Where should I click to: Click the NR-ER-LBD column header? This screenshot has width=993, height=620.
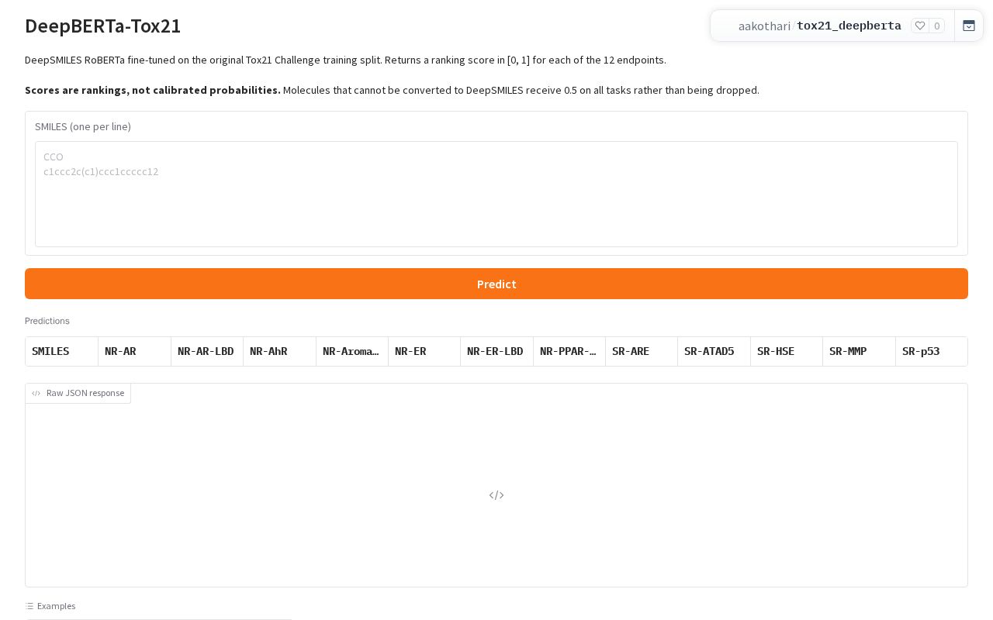point(496,351)
